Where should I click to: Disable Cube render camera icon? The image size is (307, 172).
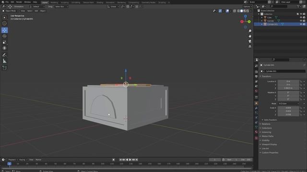point(304,17)
